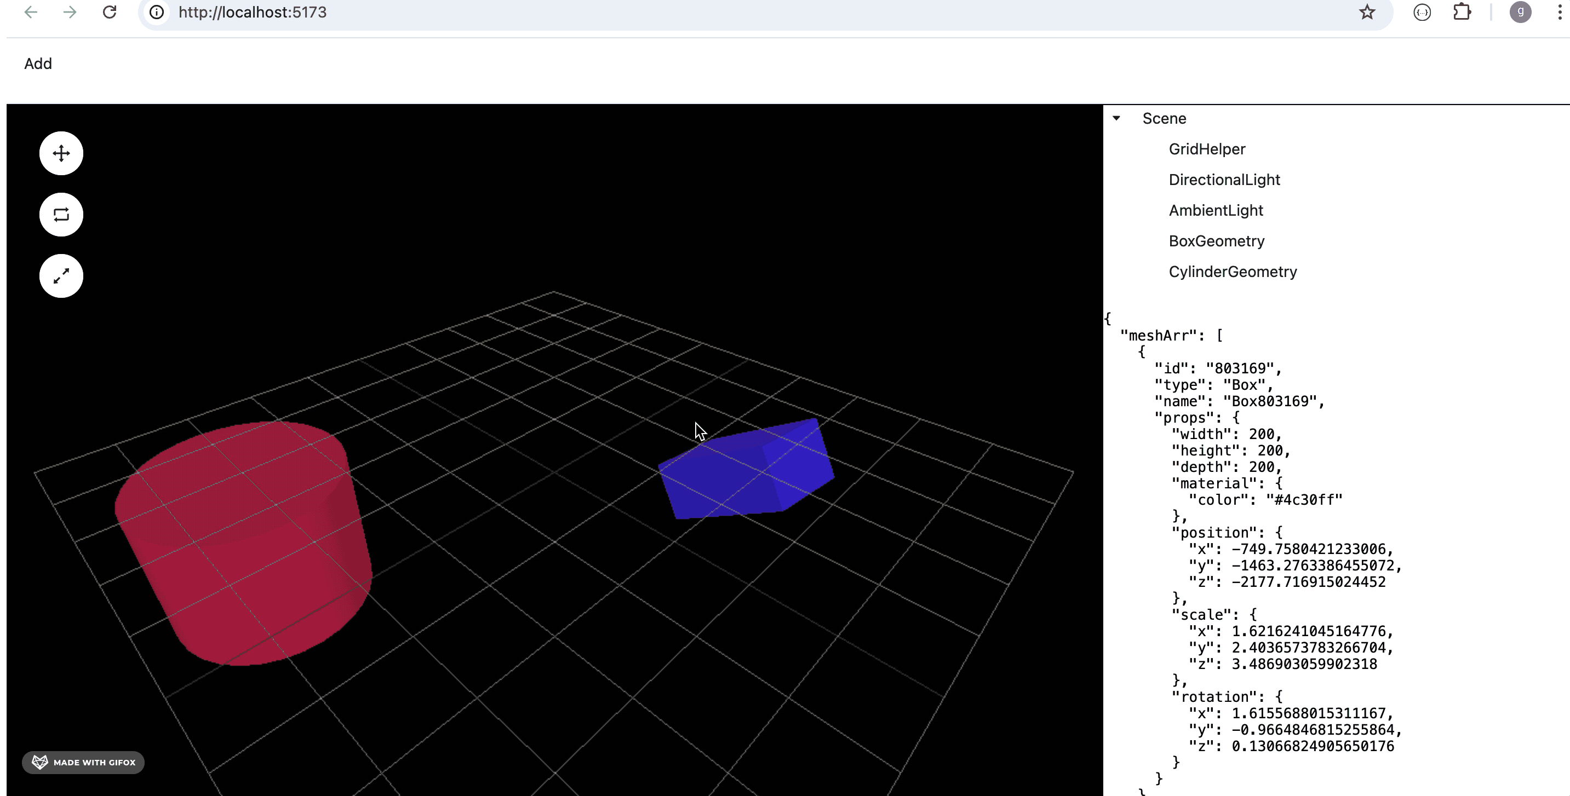Click the red cylinder mesh in viewport

tap(244, 542)
